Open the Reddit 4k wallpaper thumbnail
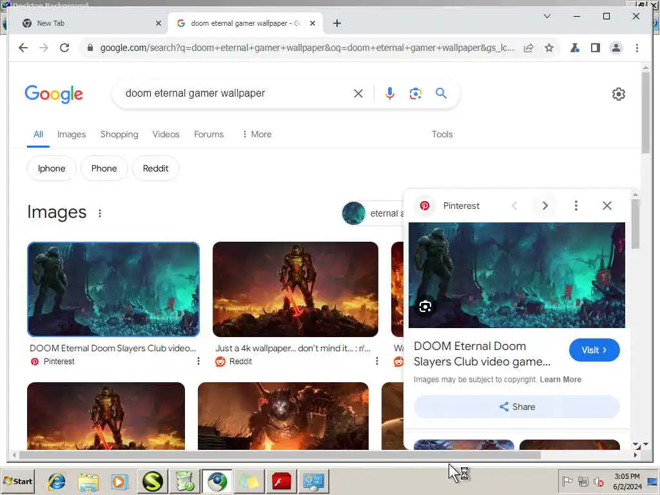The height and width of the screenshot is (495, 660). coord(295,289)
